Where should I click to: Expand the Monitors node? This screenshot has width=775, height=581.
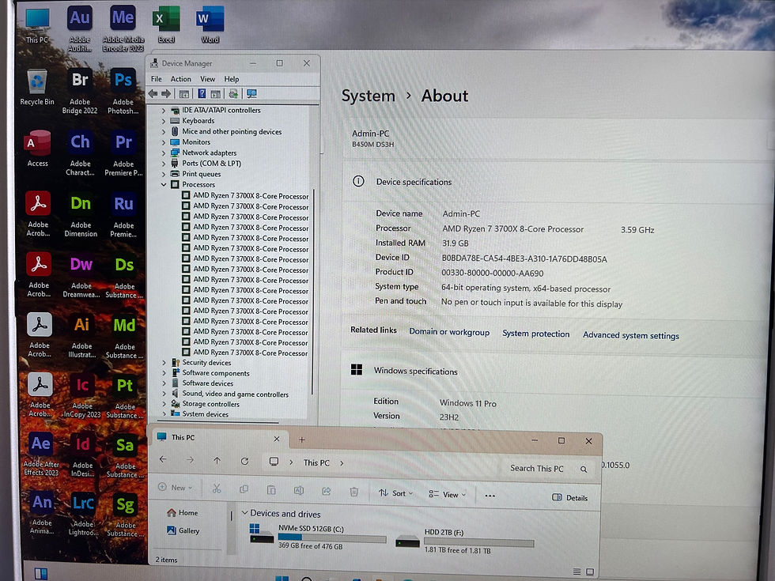[x=164, y=142]
